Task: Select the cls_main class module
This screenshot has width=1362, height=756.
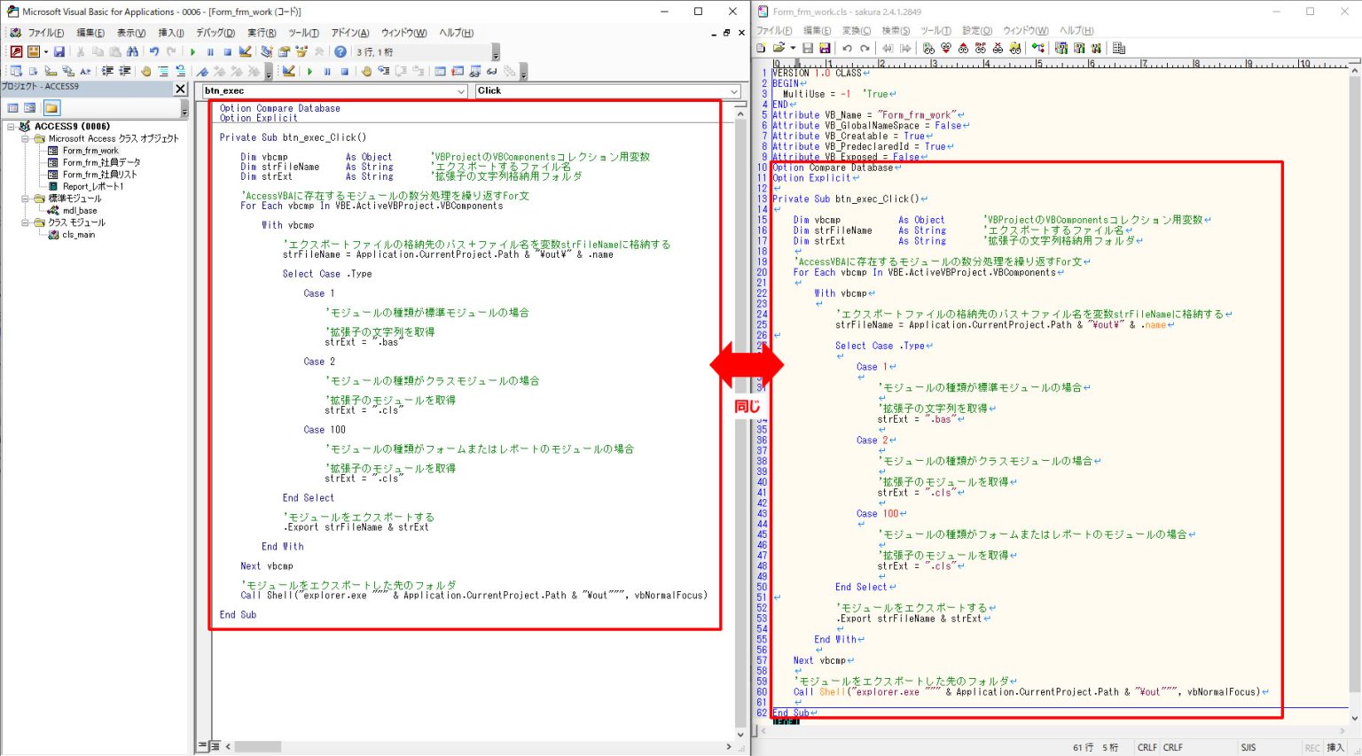Action: tap(78, 235)
